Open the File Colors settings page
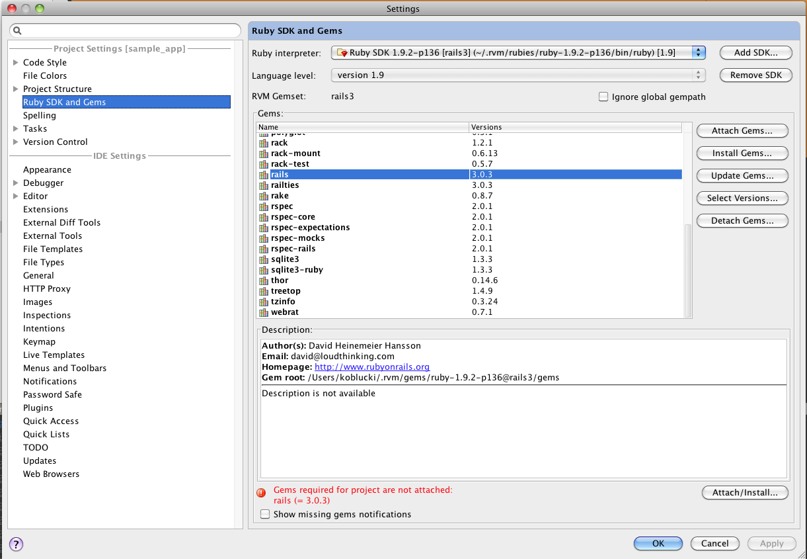This screenshot has height=559, width=807. point(45,75)
